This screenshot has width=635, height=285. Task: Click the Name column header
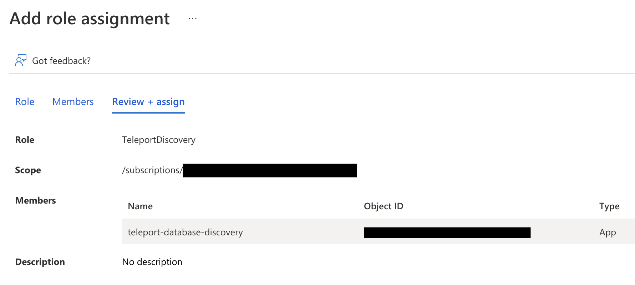[x=140, y=206]
